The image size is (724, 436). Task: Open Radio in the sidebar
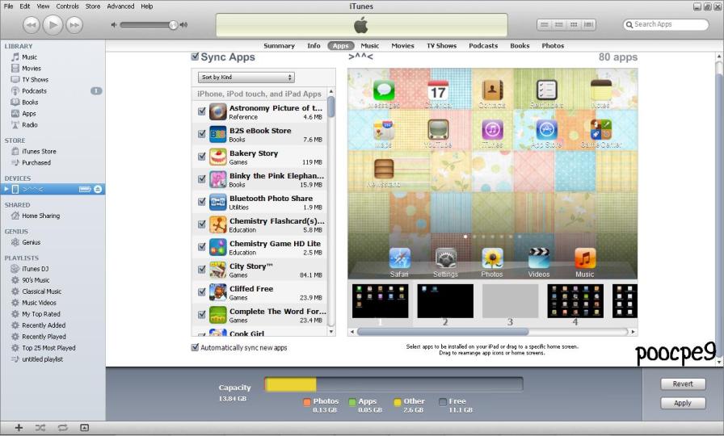coord(30,124)
